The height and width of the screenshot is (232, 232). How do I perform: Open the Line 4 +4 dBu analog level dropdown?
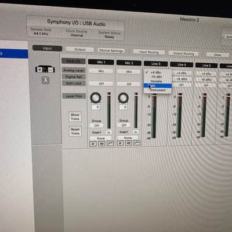[x=182, y=73]
